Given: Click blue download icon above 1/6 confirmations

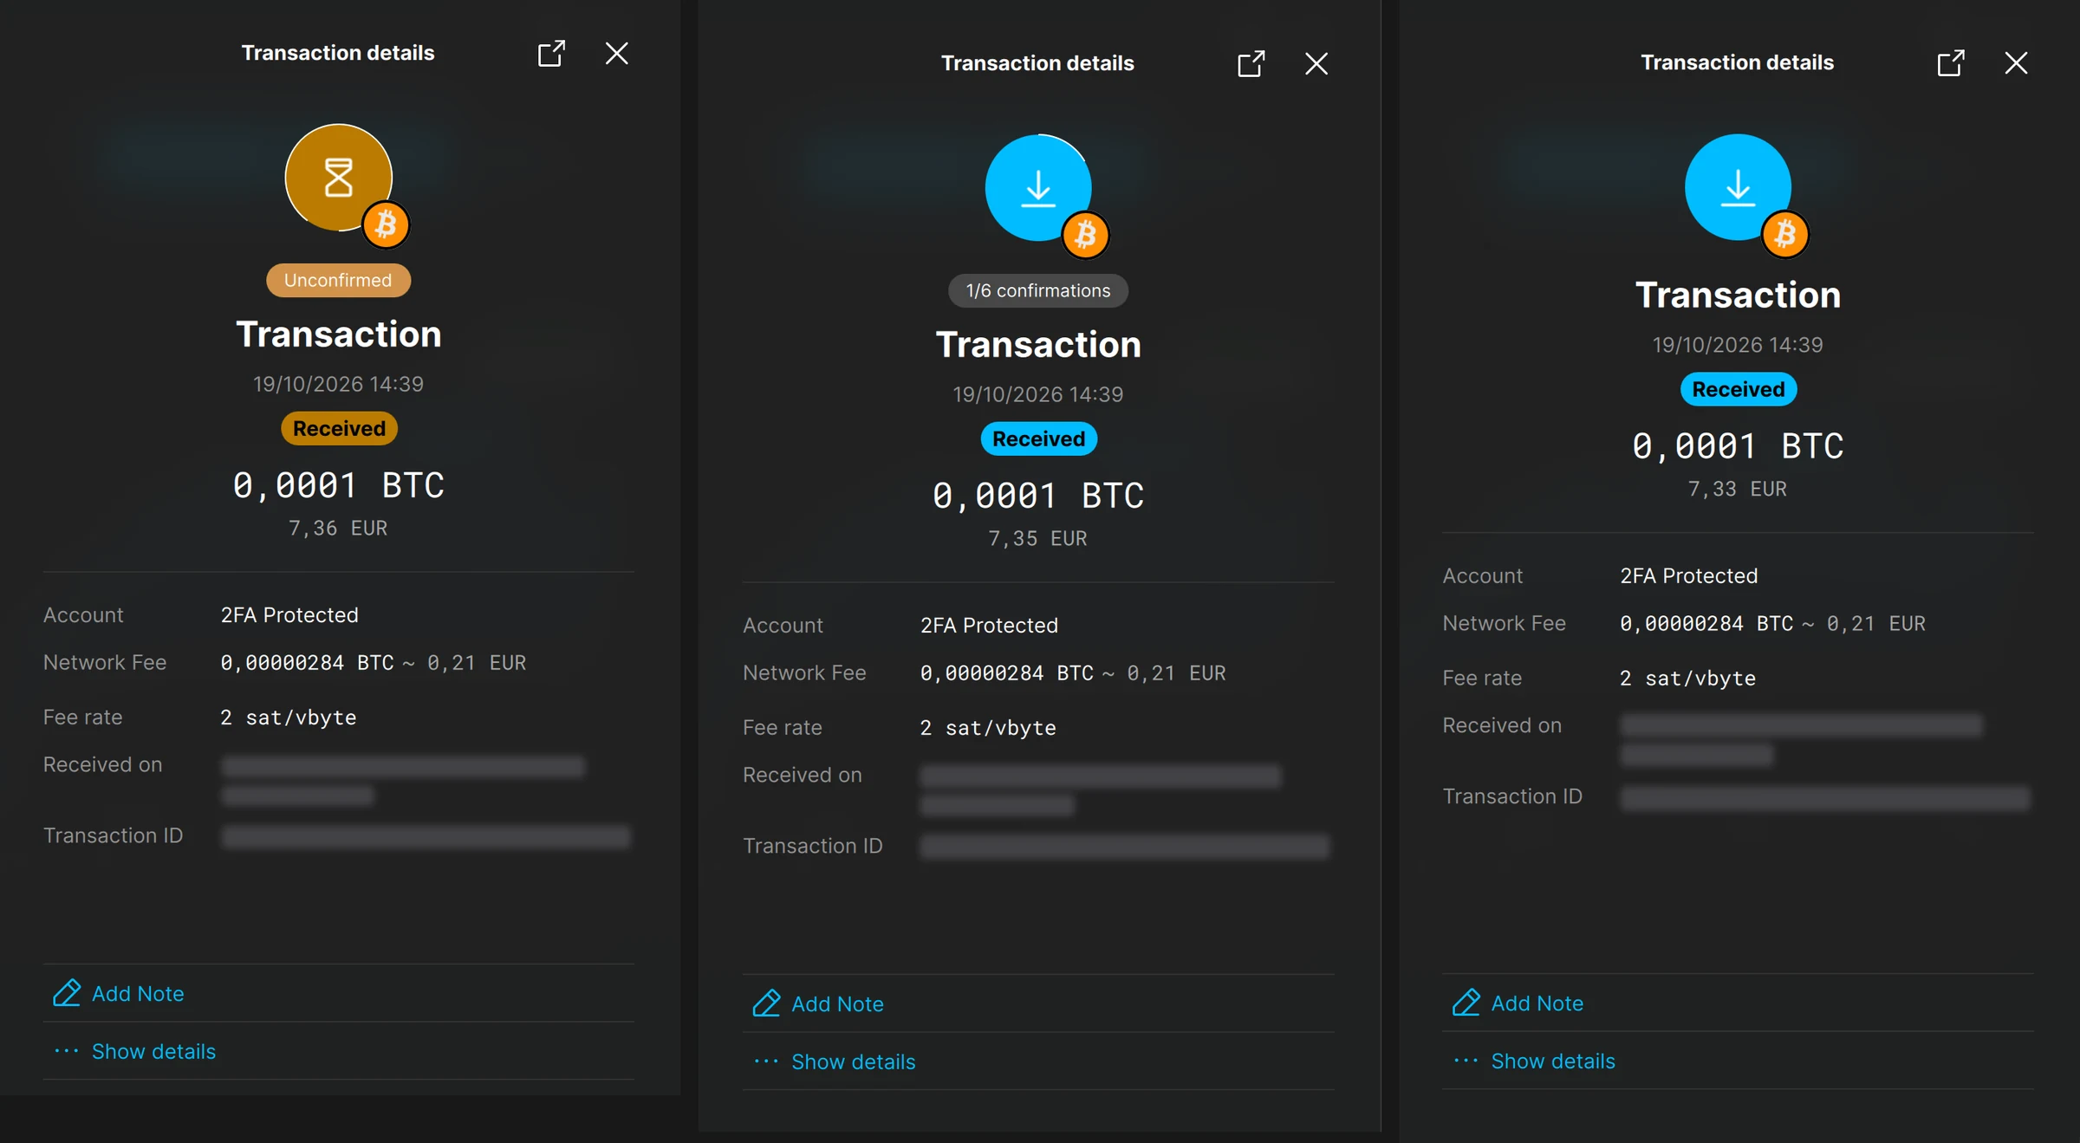Looking at the screenshot, I should click(x=1038, y=188).
